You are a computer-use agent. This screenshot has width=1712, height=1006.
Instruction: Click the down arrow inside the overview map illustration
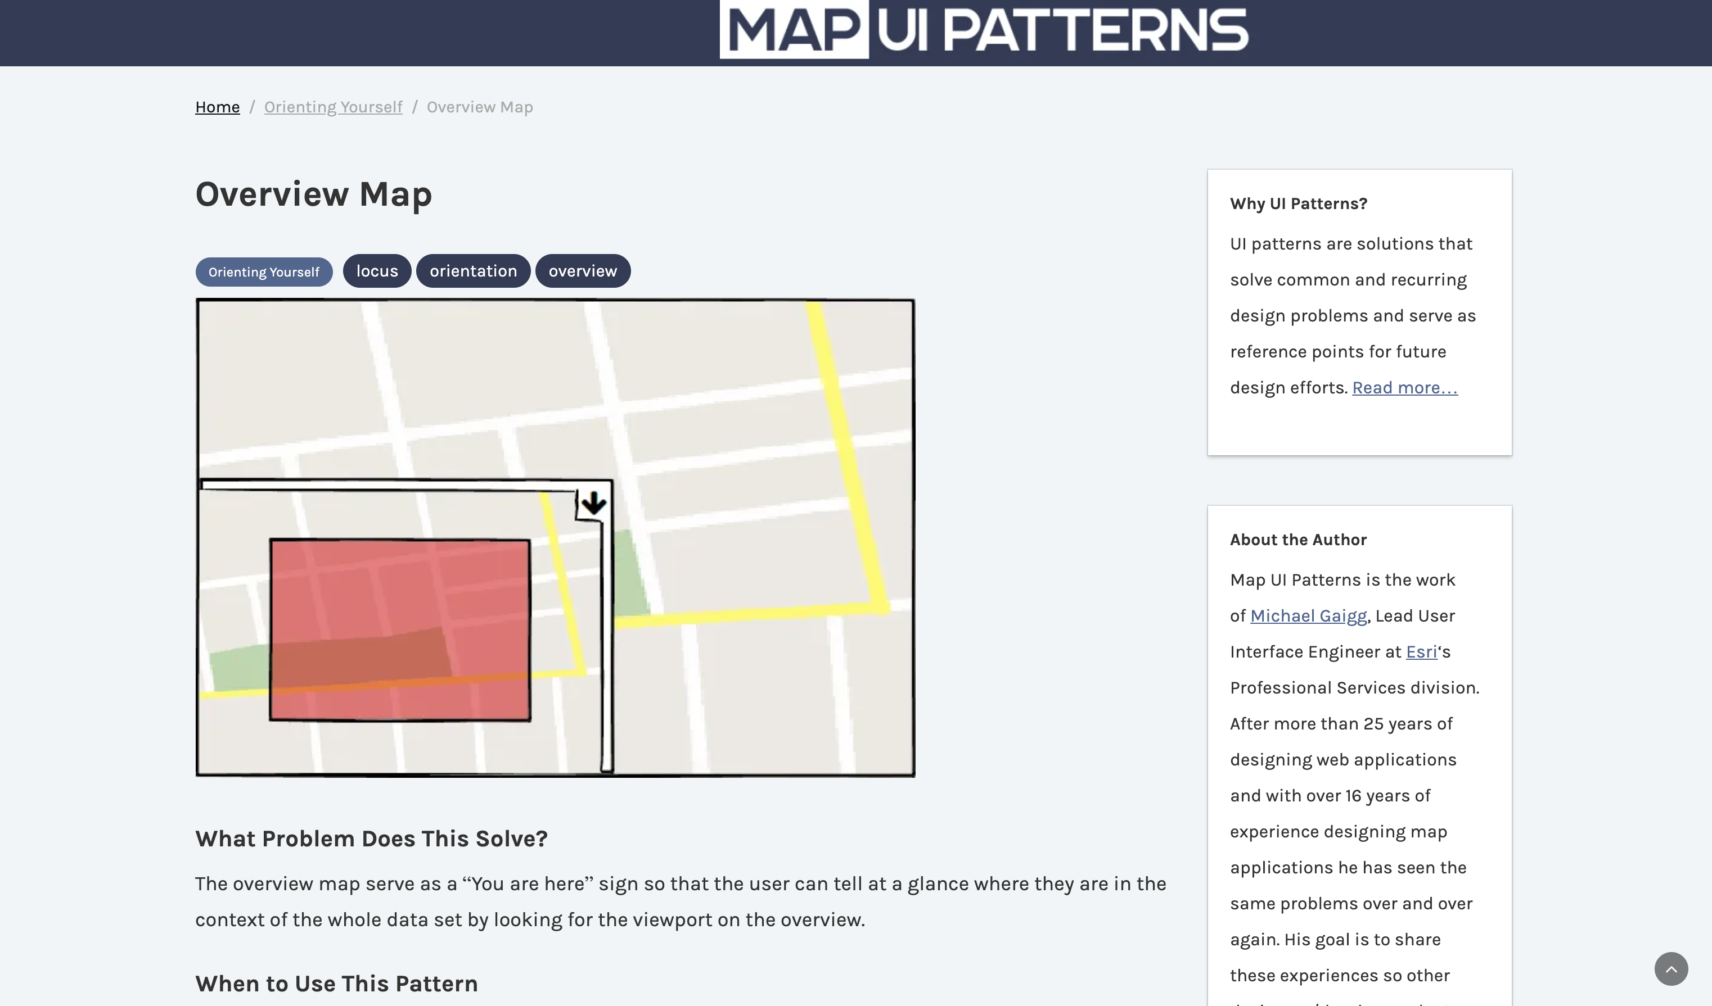[594, 503]
